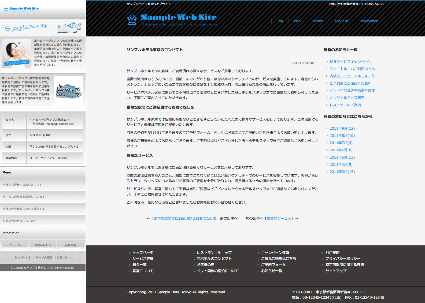425x303 pixels.
Task: Select Reservation in the top navigation
Action: pyautogui.click(x=369, y=21)
